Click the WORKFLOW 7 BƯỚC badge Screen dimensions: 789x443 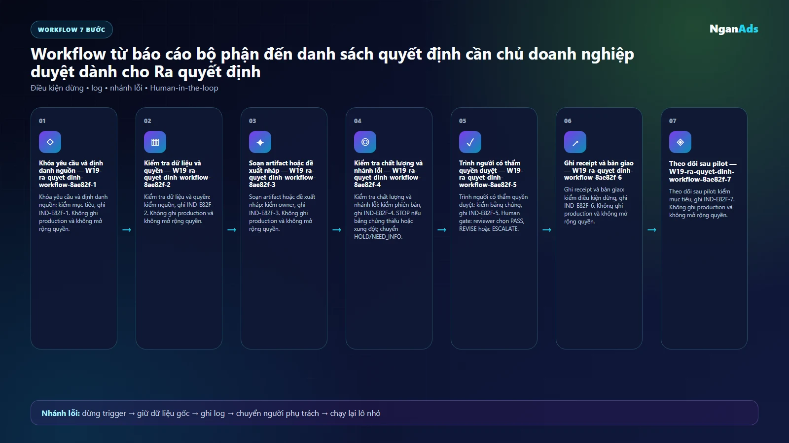[x=72, y=30]
